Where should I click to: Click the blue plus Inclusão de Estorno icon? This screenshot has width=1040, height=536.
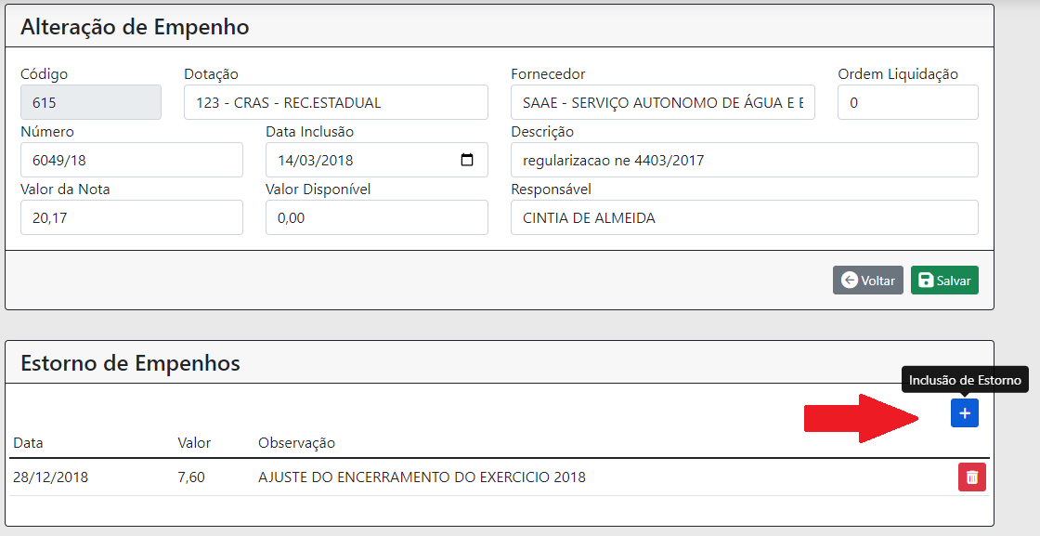965,413
